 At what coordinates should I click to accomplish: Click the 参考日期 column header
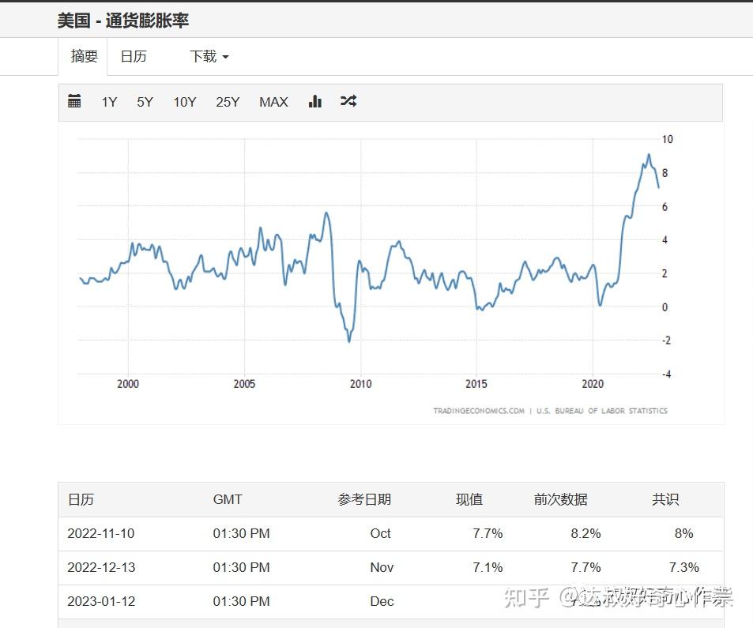point(364,499)
